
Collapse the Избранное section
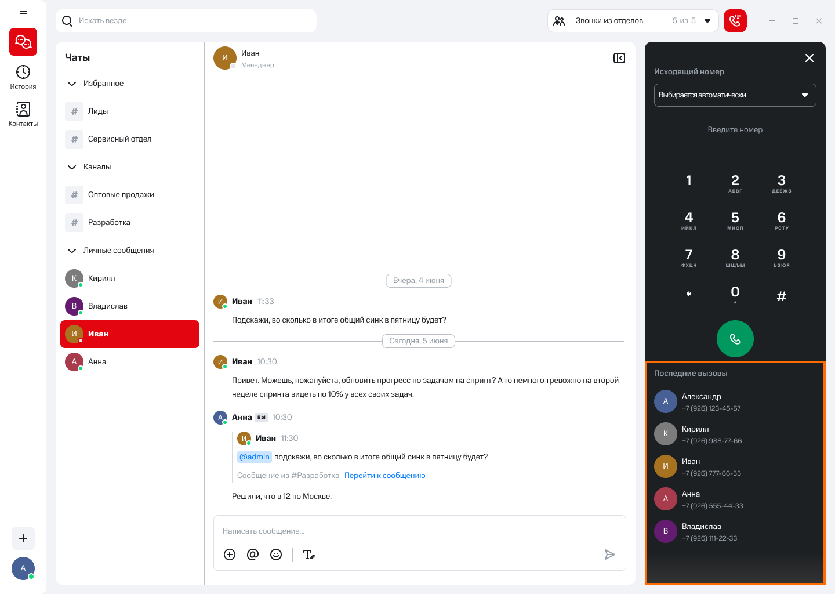pyautogui.click(x=72, y=84)
